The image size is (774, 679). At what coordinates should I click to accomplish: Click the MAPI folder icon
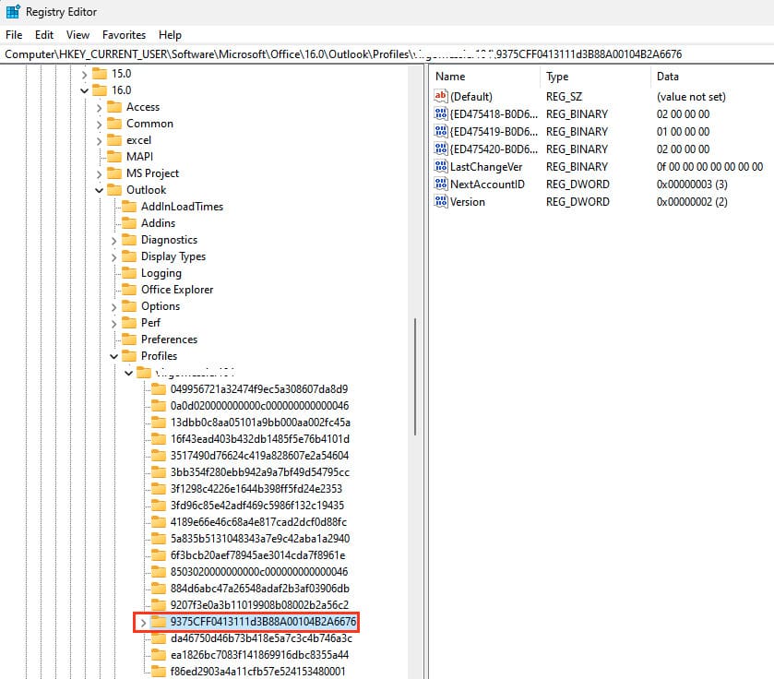point(114,157)
